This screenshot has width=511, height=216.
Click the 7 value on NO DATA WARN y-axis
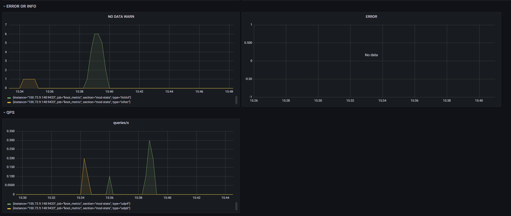[6, 25]
